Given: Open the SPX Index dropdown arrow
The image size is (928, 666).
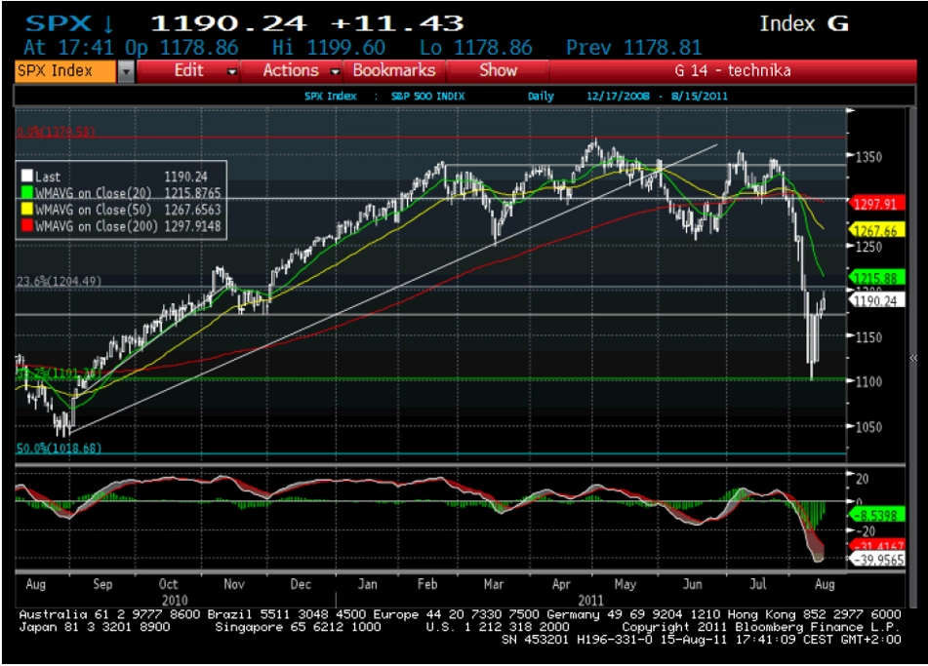Looking at the screenshot, I should [126, 71].
